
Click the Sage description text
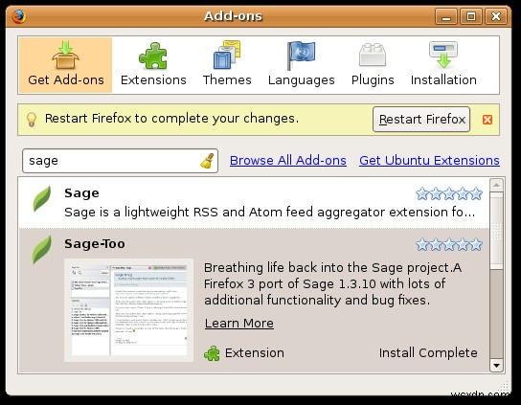pyautogui.click(x=269, y=212)
